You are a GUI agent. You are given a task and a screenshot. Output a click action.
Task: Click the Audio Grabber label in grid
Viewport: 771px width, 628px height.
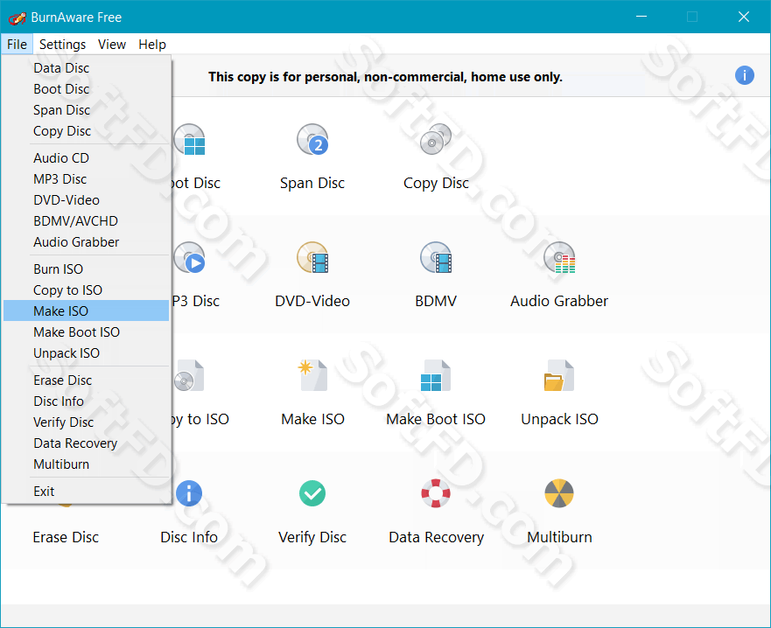point(559,301)
